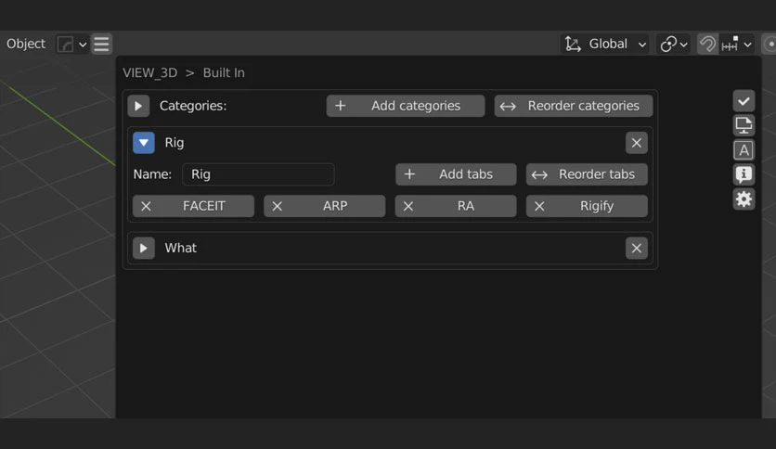Click the letter A icon in the sidebar
Viewport: 776px width, 449px height.
coord(744,150)
